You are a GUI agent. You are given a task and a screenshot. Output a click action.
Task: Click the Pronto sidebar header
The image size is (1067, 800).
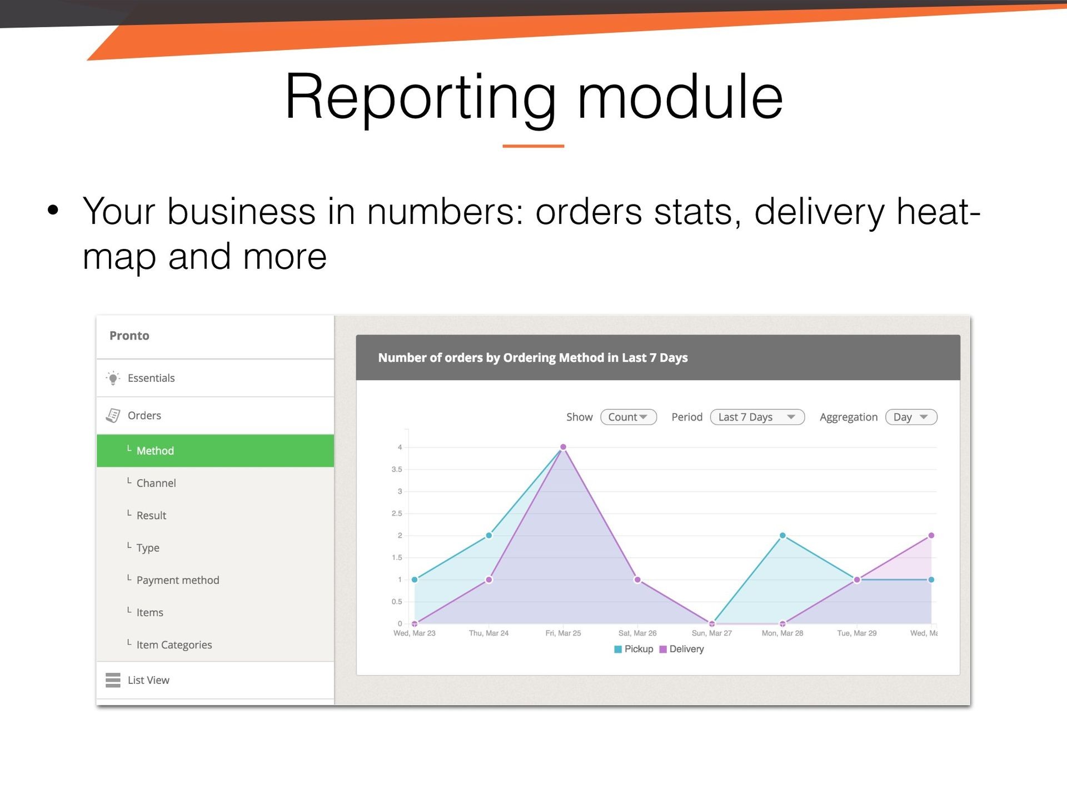click(x=129, y=336)
